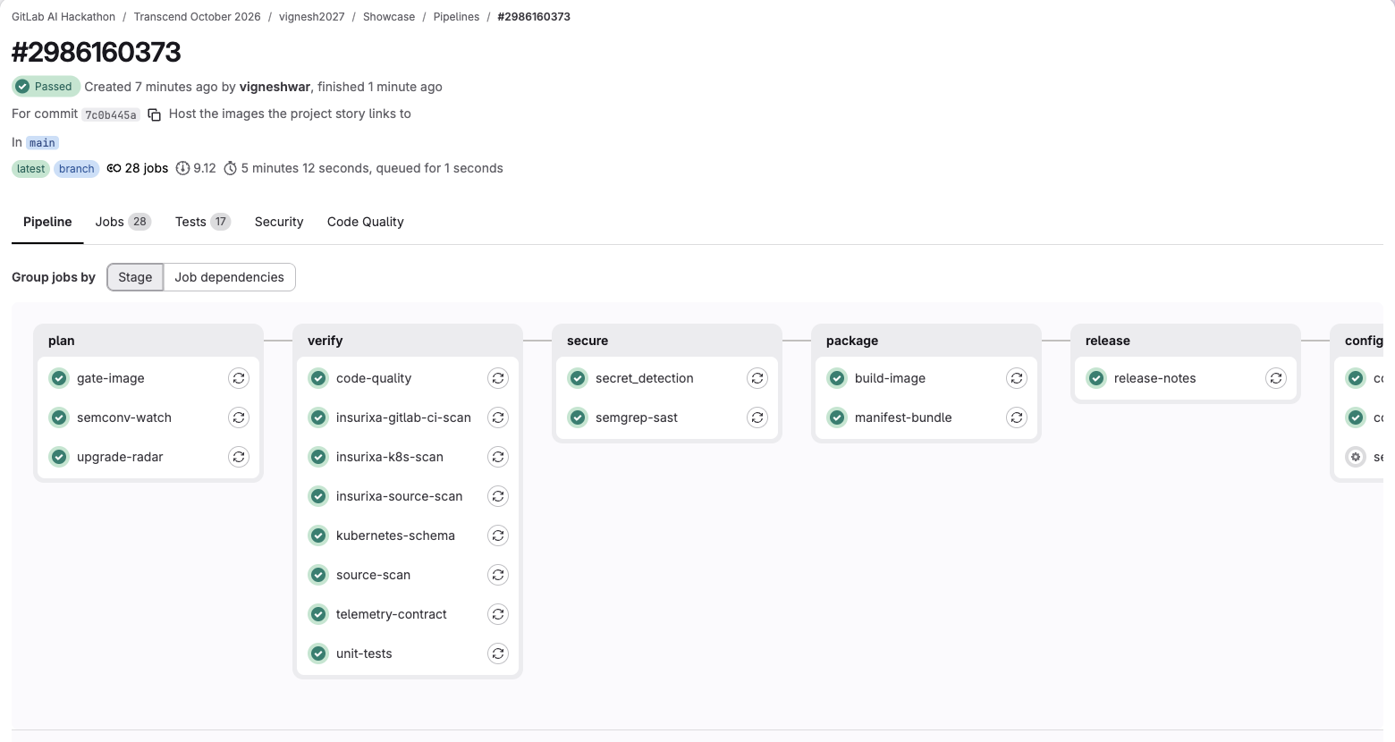Open commit 7c0b445a link
The height and width of the screenshot is (742, 1395).
coord(111,114)
